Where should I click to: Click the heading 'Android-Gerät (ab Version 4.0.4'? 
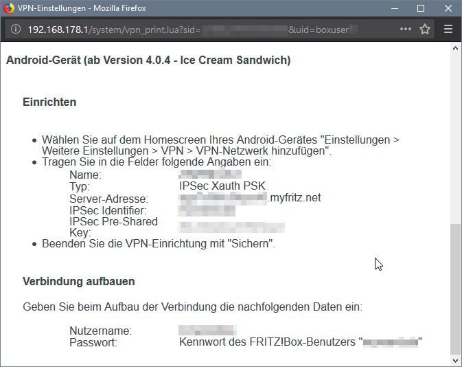pos(148,60)
